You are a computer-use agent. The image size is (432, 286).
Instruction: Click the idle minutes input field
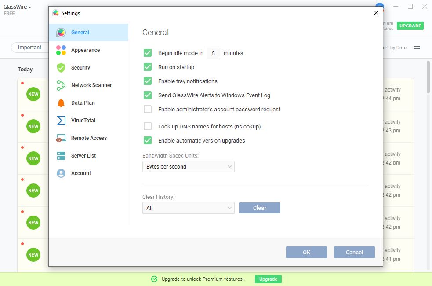214,53
